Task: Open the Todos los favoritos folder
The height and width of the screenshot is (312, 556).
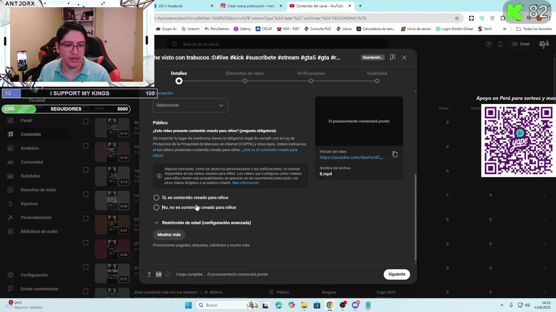Action: click(x=534, y=29)
